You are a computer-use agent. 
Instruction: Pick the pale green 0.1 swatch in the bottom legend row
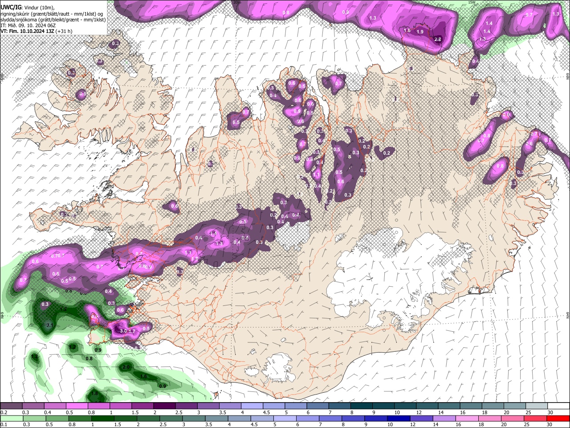(x=12, y=418)
